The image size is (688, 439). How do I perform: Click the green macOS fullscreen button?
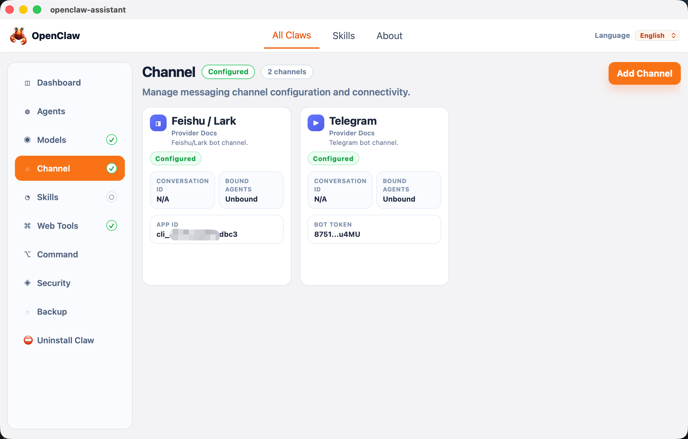(37, 10)
